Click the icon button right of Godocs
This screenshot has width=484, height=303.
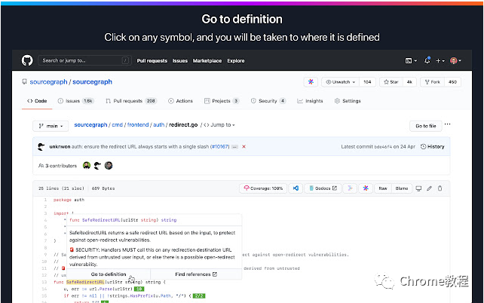pyautogui.click(x=350, y=188)
